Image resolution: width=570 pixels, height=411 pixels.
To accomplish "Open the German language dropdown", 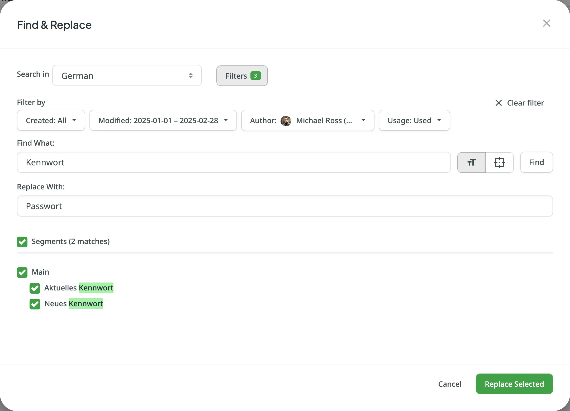I will (127, 76).
